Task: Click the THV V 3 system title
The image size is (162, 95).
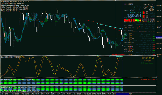Action: [147, 58]
